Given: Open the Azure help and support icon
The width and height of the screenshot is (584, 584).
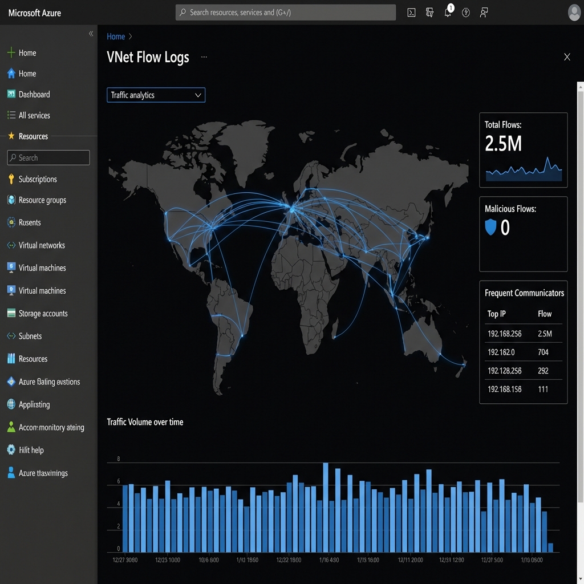Looking at the screenshot, I should pyautogui.click(x=465, y=12).
